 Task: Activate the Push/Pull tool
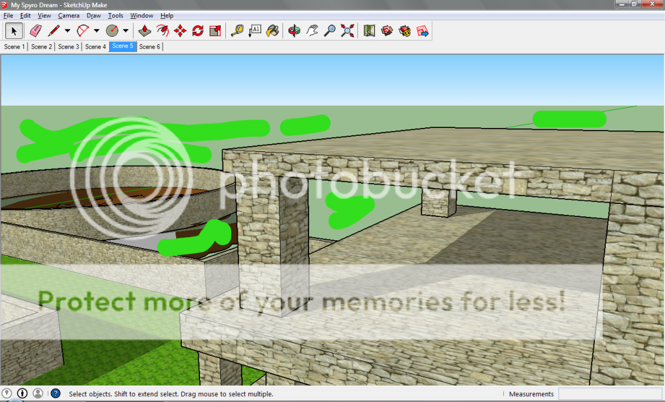(145, 31)
